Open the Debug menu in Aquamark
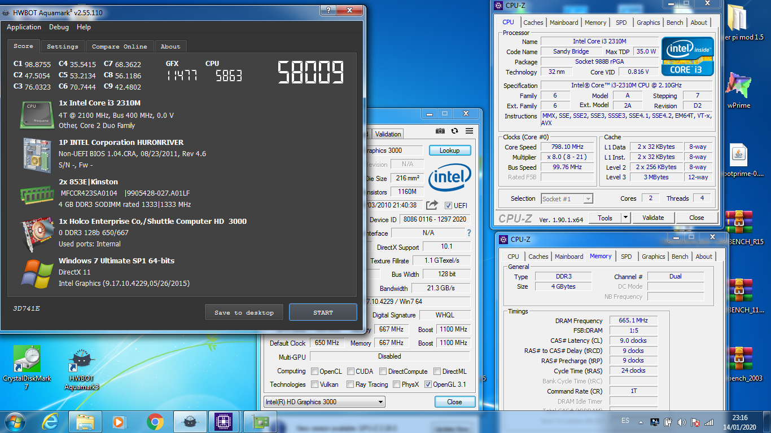Image resolution: width=771 pixels, height=433 pixels. click(x=59, y=27)
